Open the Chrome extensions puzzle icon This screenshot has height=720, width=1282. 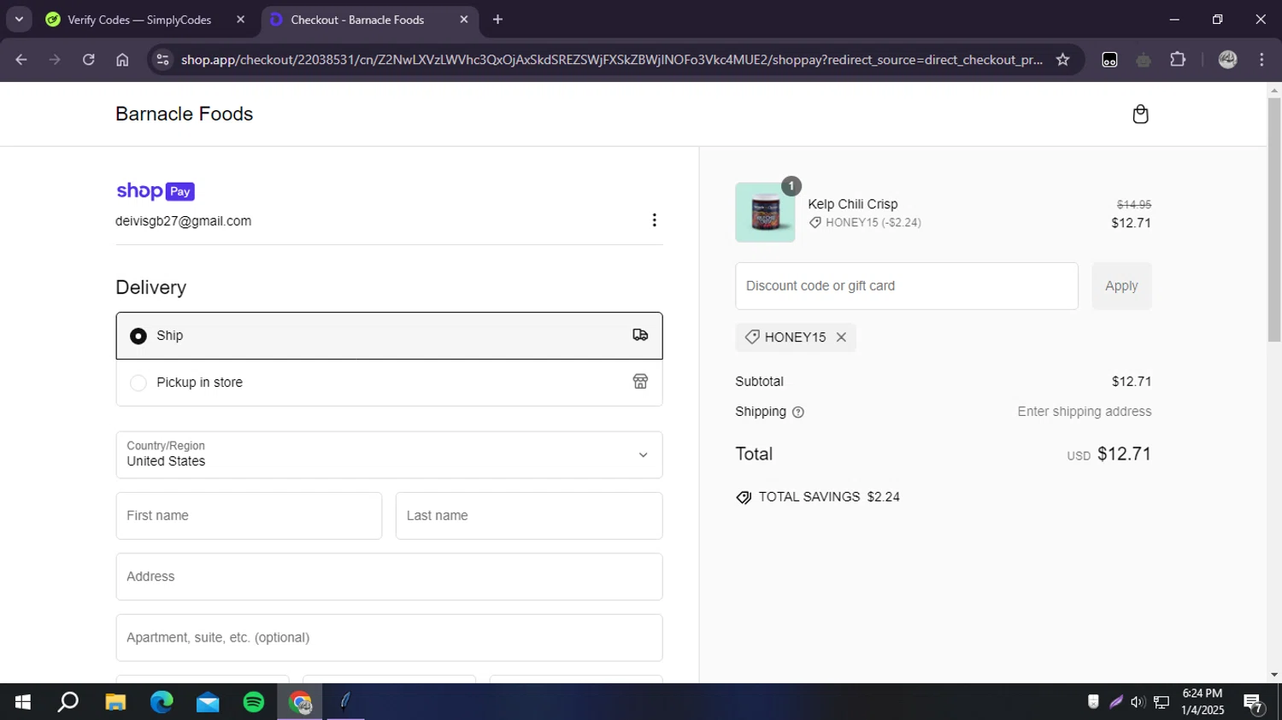coord(1178,60)
